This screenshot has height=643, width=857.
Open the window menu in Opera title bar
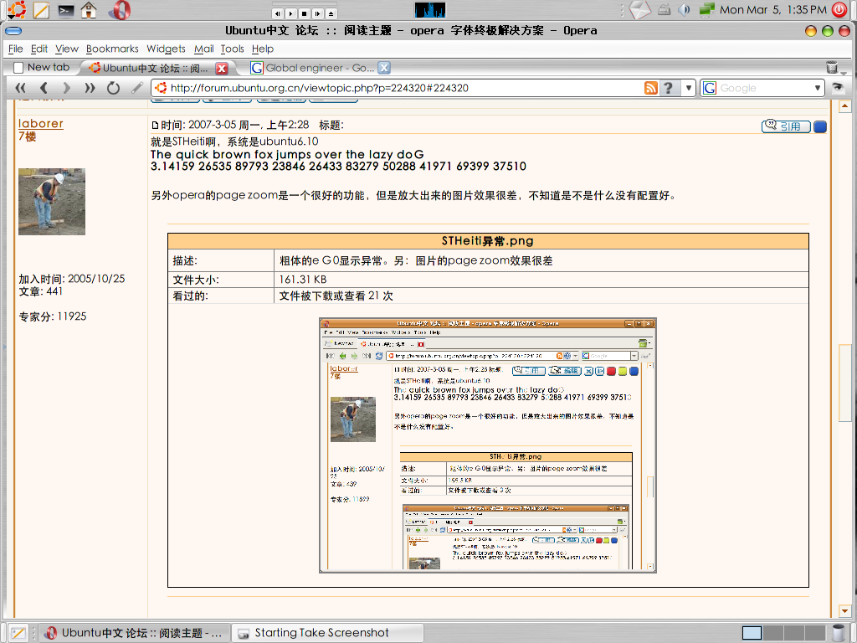pos(13,31)
